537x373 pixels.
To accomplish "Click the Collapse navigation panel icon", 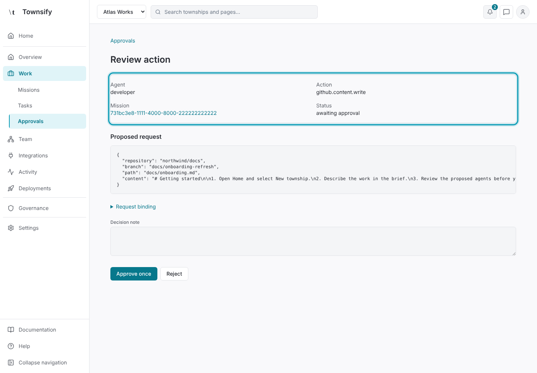I will pyautogui.click(x=11, y=363).
